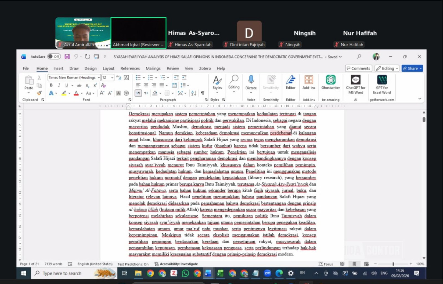Switch to the Zotero tab
The height and width of the screenshot is (284, 443).
[205, 68]
